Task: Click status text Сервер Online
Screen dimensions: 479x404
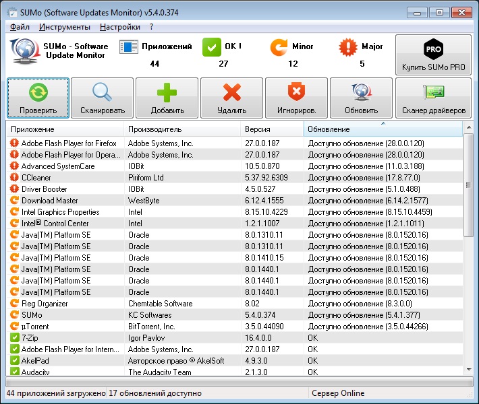Action: [x=338, y=393]
